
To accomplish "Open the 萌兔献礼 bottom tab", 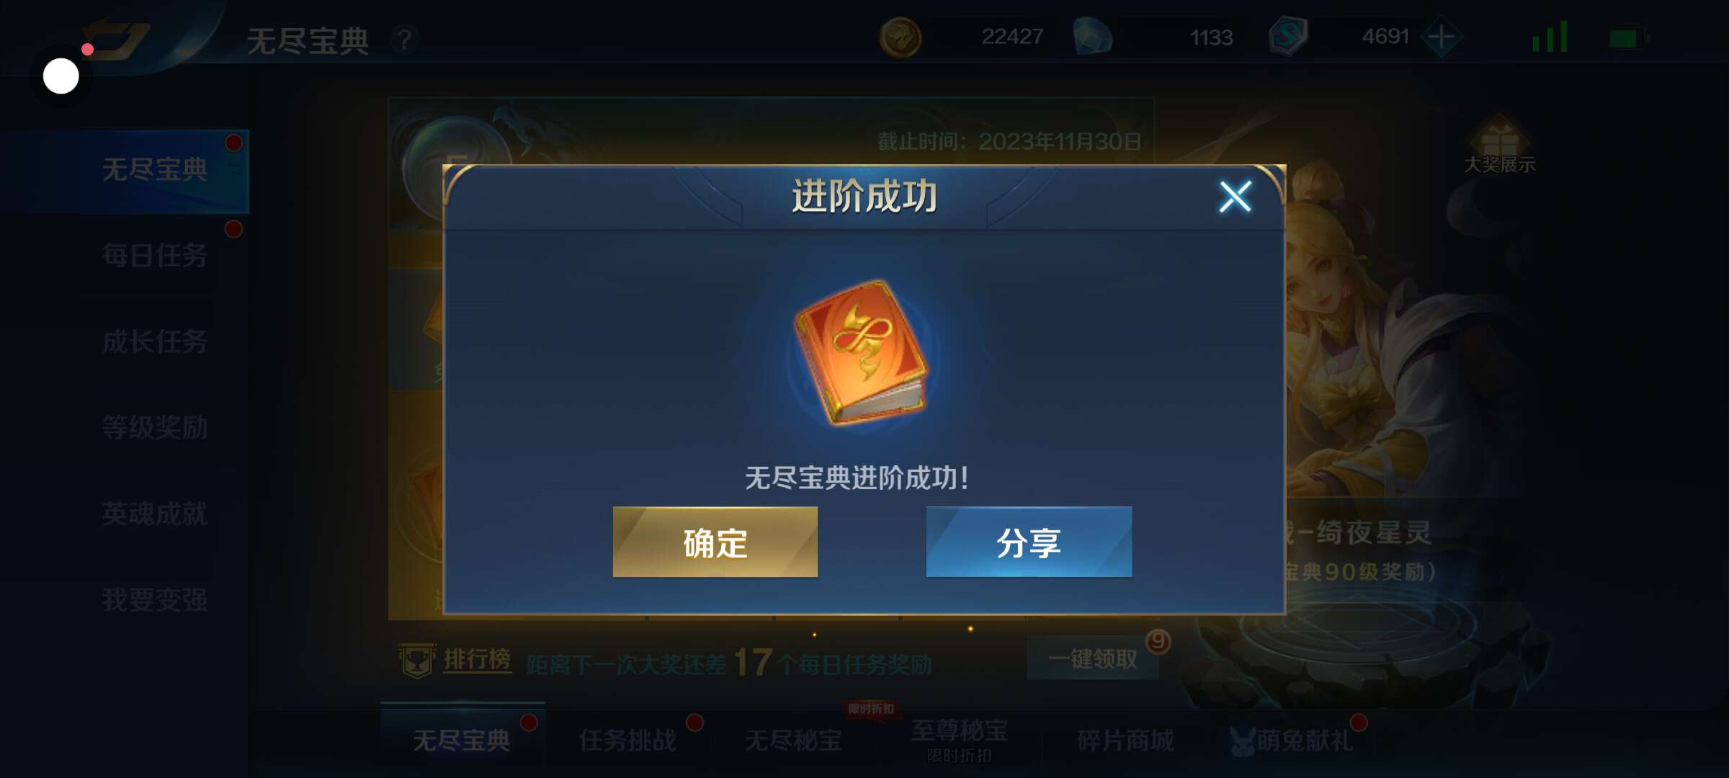I will click(1292, 740).
